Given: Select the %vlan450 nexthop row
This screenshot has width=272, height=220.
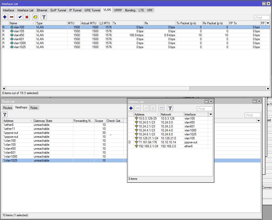Looking at the screenshot, I should click(64, 149).
